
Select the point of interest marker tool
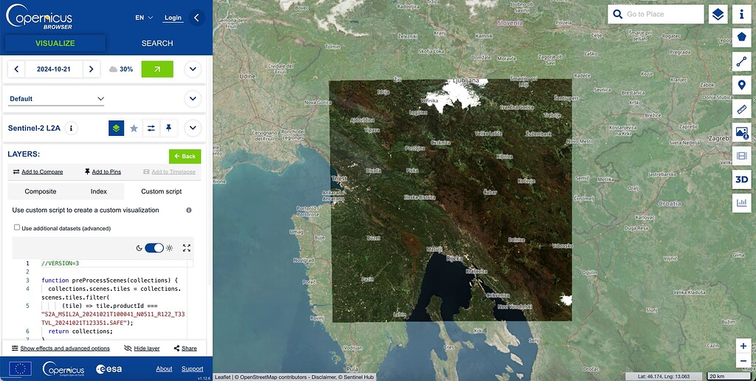742,85
